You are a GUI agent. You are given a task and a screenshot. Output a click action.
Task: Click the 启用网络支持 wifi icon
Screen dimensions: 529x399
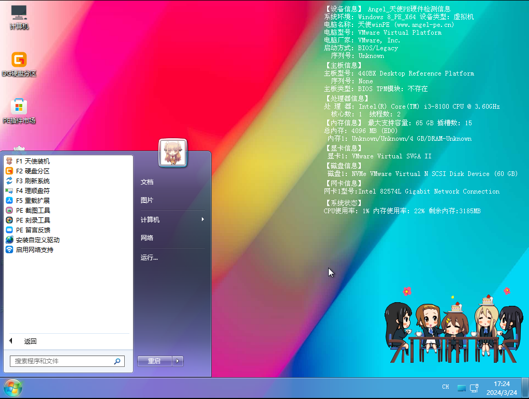pyautogui.click(x=9, y=249)
